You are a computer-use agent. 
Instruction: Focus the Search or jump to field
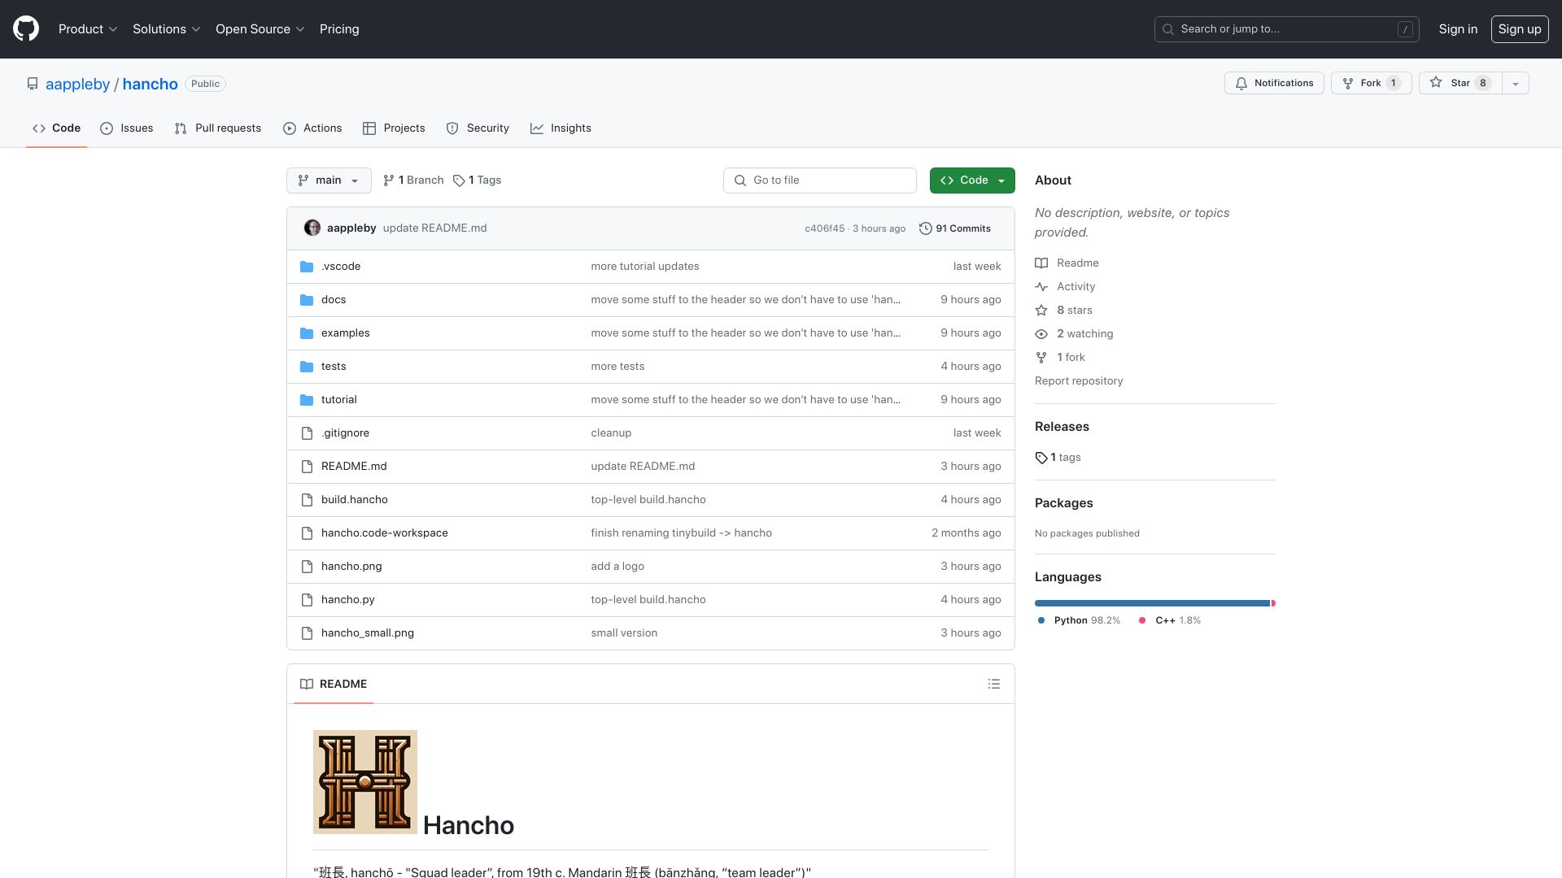click(1286, 29)
